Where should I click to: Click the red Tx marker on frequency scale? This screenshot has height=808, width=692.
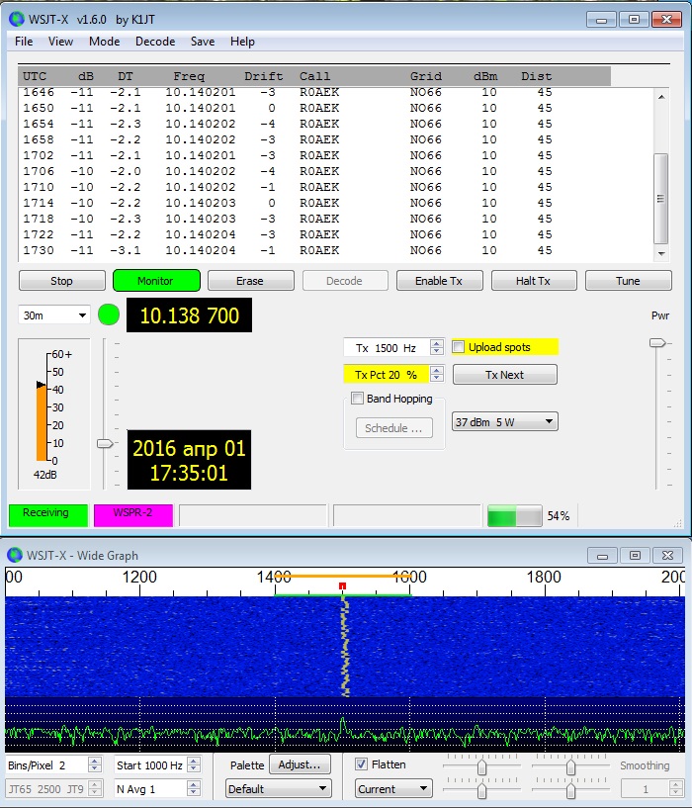click(342, 585)
